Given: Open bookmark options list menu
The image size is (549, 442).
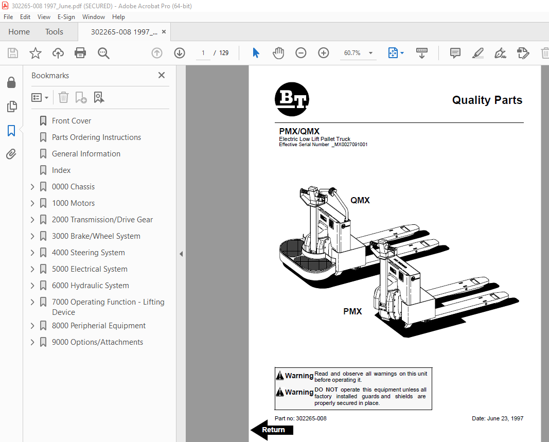Looking at the screenshot, I should 40,97.
